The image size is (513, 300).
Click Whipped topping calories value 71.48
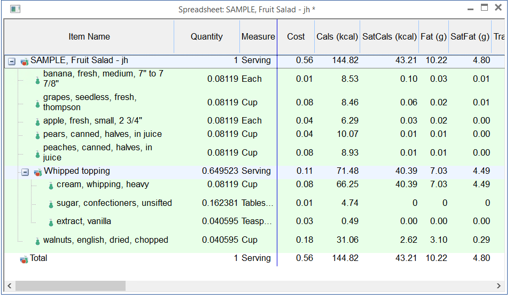coord(347,171)
